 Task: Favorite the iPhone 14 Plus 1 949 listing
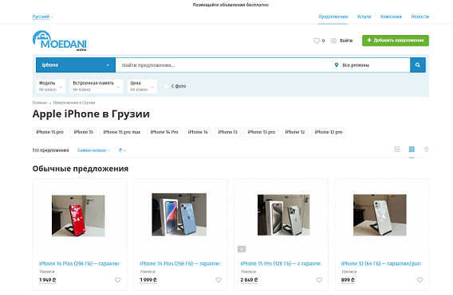117,280
